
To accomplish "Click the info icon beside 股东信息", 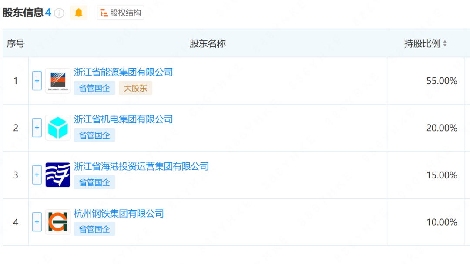I will point(59,13).
